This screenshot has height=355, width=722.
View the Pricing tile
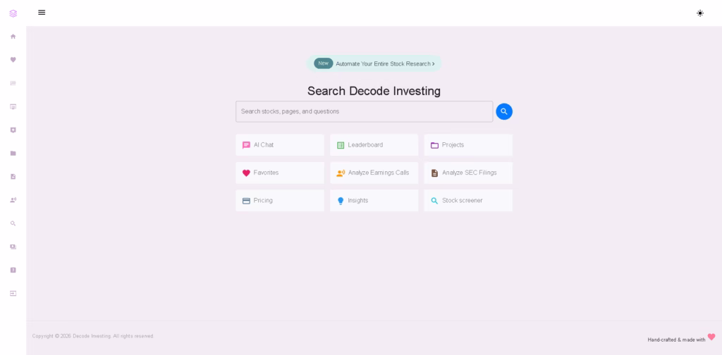(280, 201)
